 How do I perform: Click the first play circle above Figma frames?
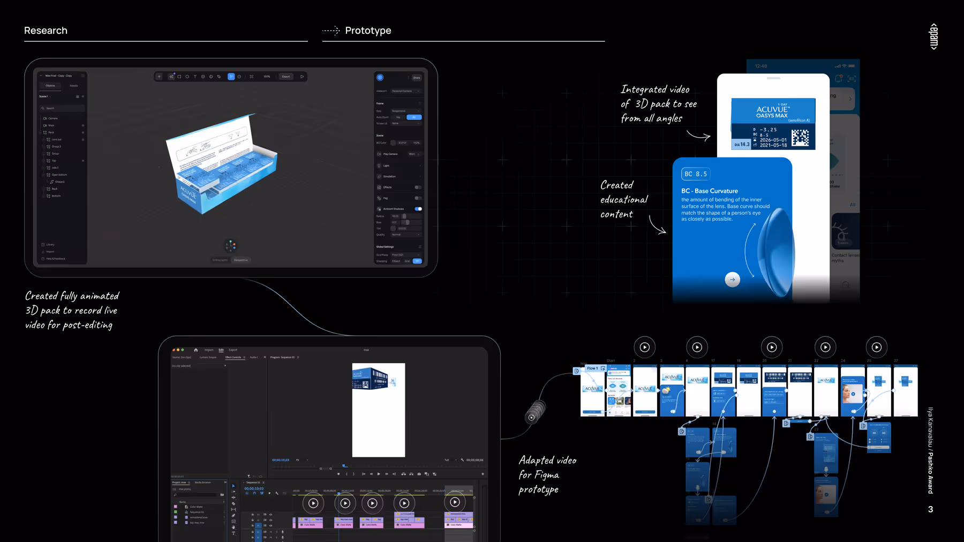pyautogui.click(x=645, y=347)
